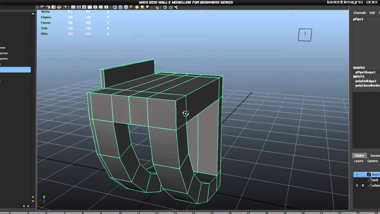
Task: Switch to the Render layer tab
Action: [375, 155]
